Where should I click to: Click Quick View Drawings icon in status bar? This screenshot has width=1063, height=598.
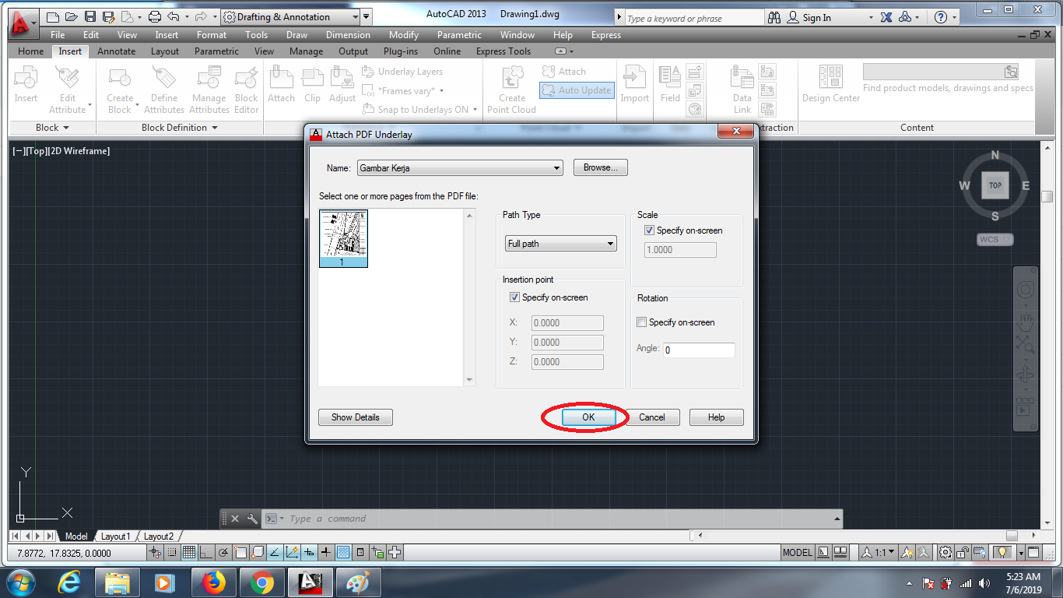click(840, 553)
